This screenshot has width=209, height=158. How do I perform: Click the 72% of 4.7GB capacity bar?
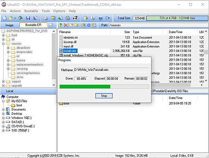tap(177, 18)
